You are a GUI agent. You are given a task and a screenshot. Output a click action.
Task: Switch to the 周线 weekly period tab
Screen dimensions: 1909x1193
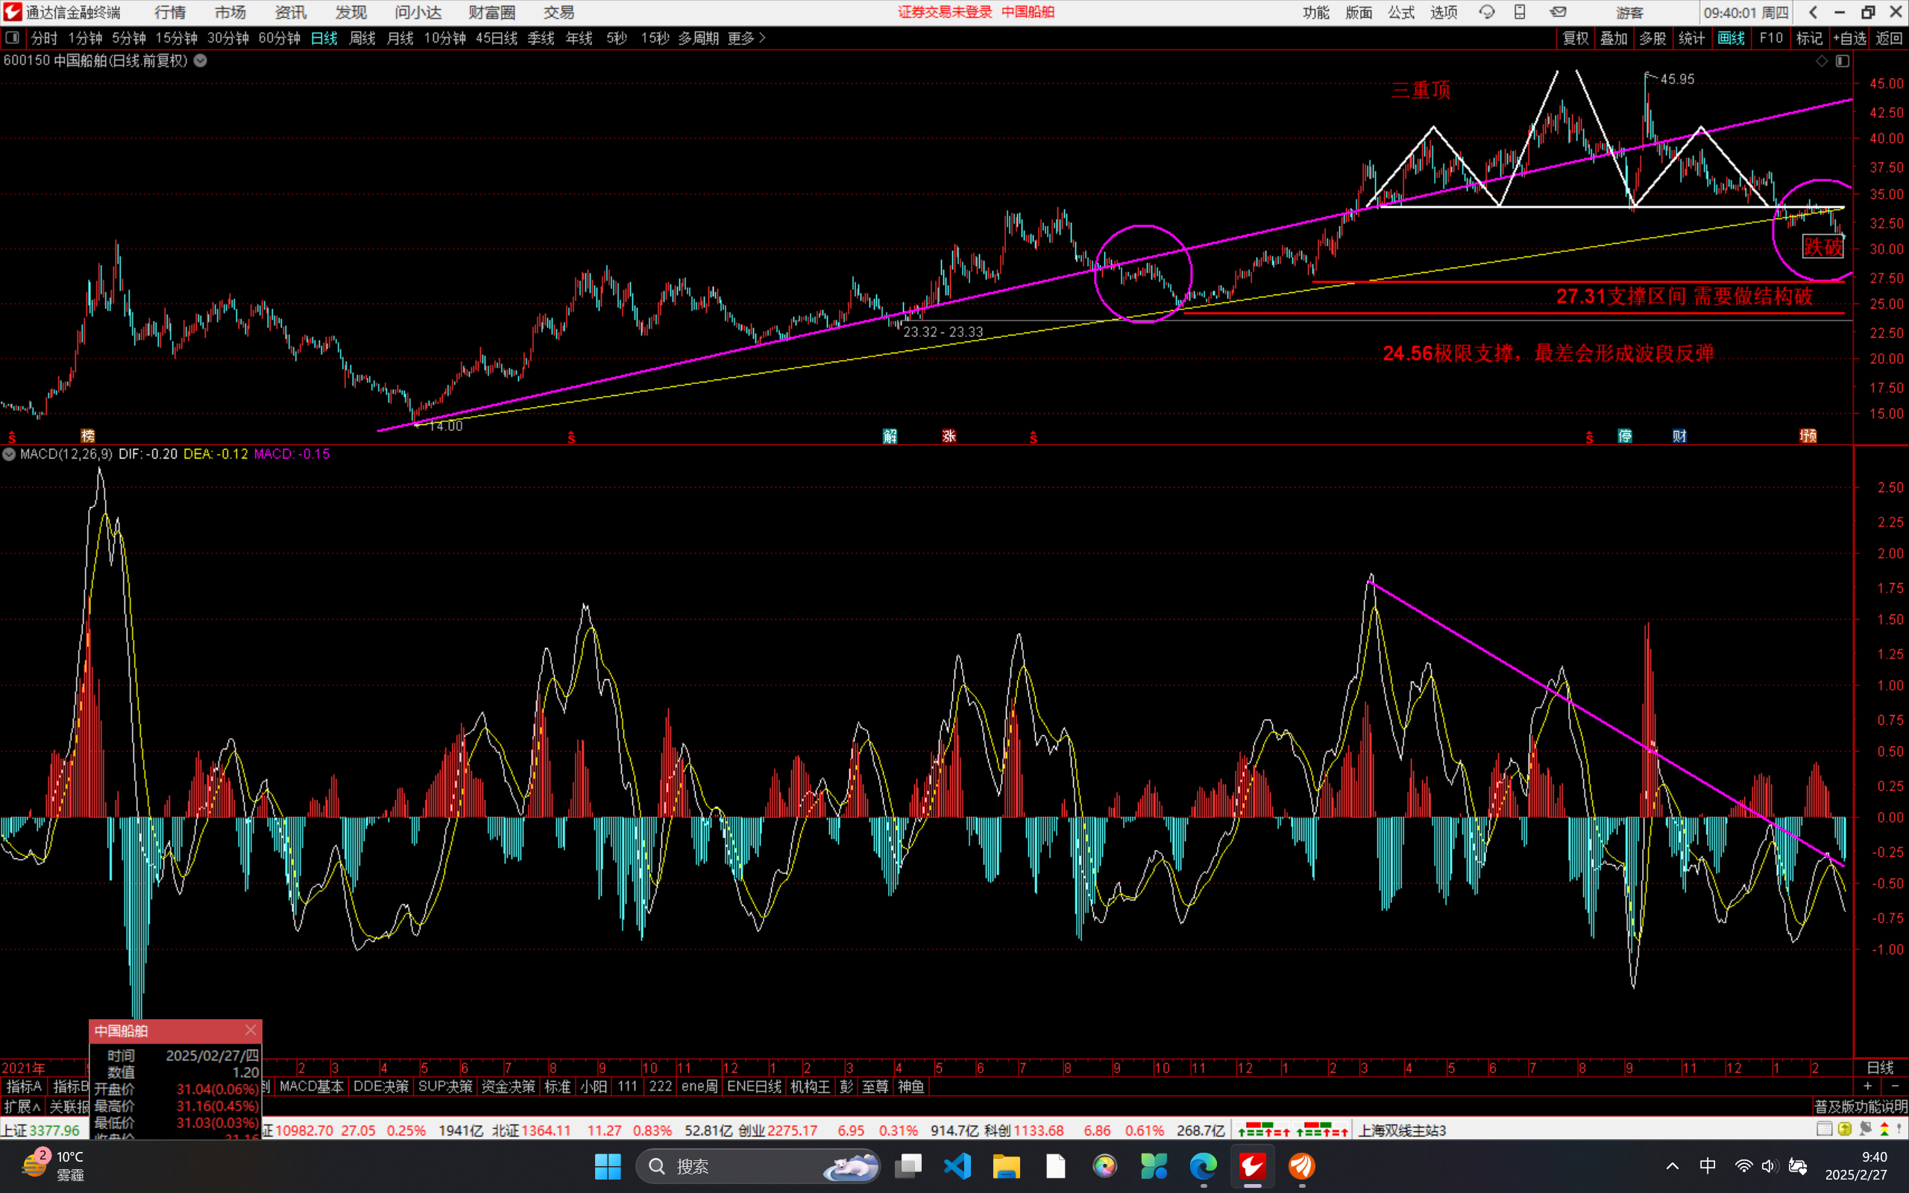362,38
